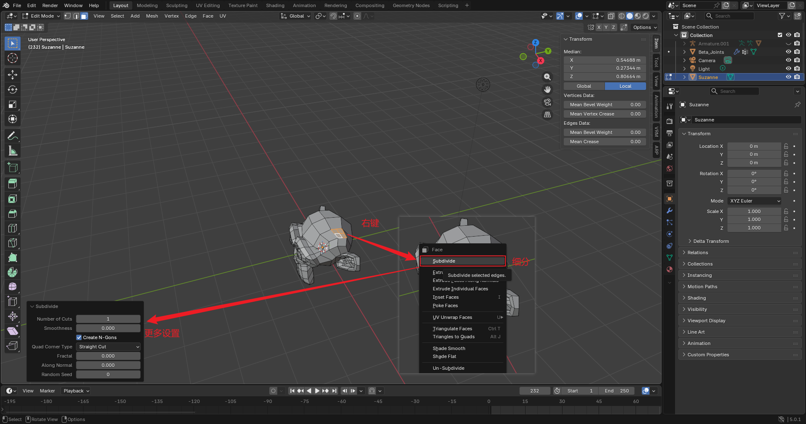This screenshot has height=424, width=806.
Task: Click the outliner Search field
Action: pos(730,16)
